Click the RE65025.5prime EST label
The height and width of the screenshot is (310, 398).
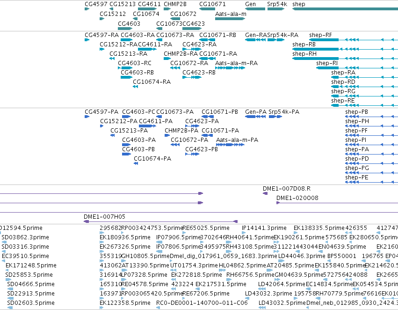click(x=206, y=228)
